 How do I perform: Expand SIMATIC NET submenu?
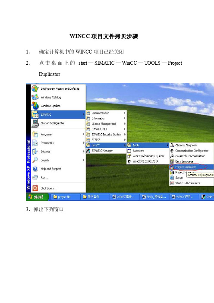point(106,129)
